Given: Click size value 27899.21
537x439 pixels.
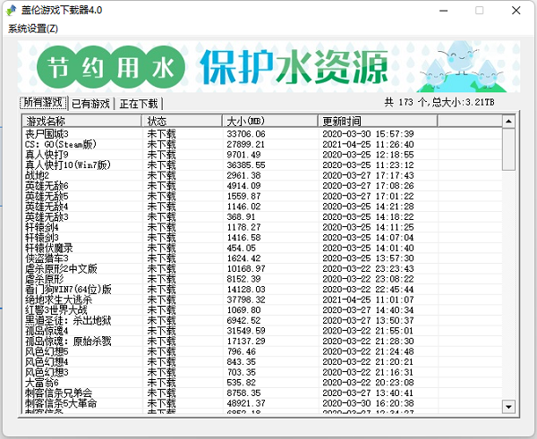Looking at the screenshot, I should (246, 144).
